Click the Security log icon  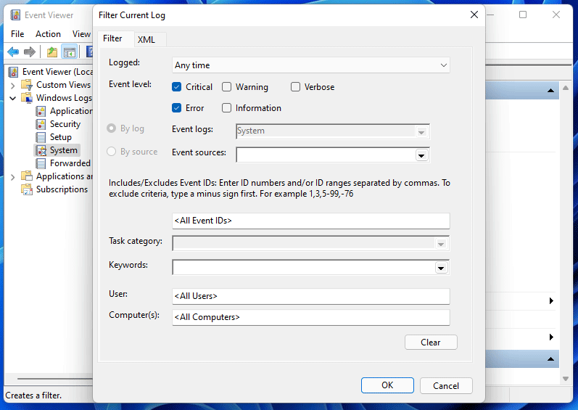point(41,124)
